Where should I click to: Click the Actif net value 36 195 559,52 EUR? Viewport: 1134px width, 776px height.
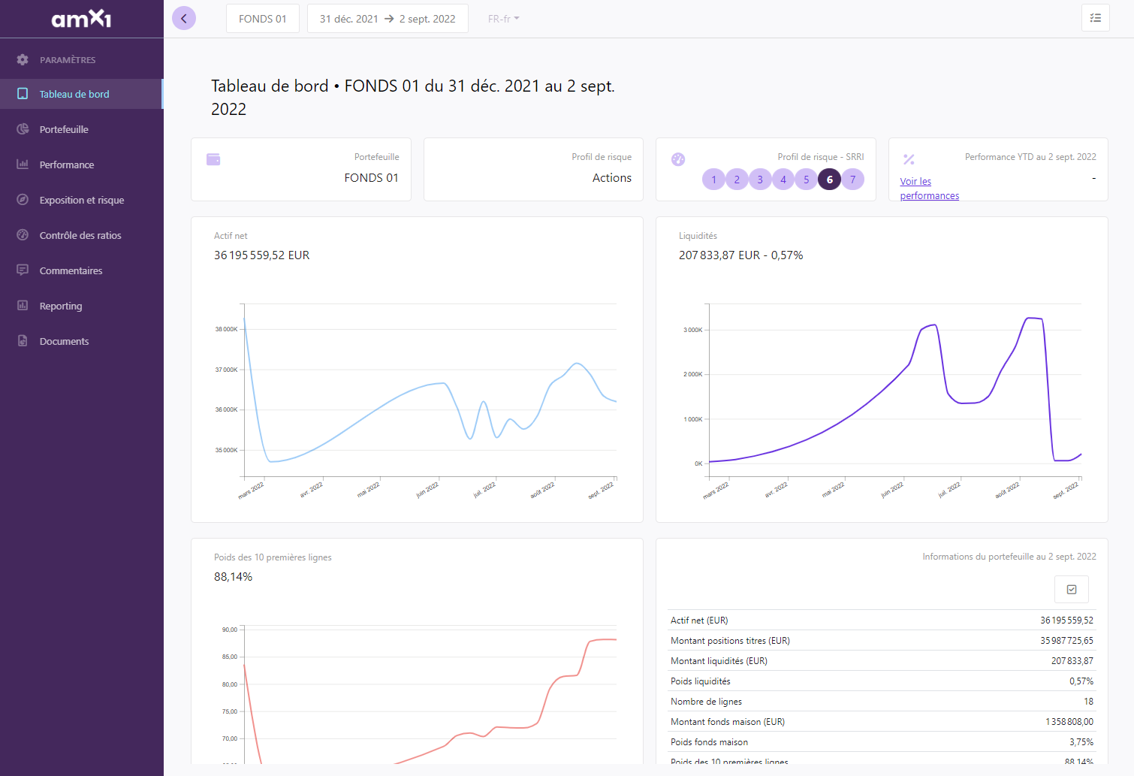click(x=262, y=255)
